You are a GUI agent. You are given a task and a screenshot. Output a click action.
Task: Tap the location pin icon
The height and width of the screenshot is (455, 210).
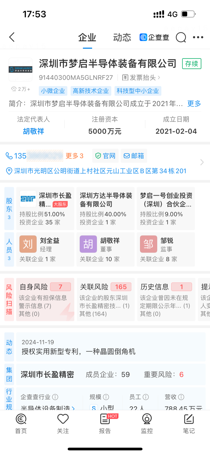coord(9,171)
